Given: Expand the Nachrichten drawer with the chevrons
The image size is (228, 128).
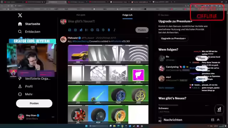Looking at the screenshot, I should (x=218, y=120).
